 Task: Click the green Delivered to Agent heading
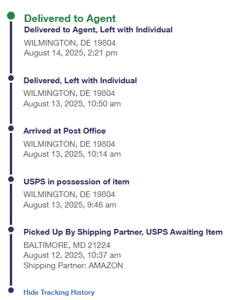point(70,18)
